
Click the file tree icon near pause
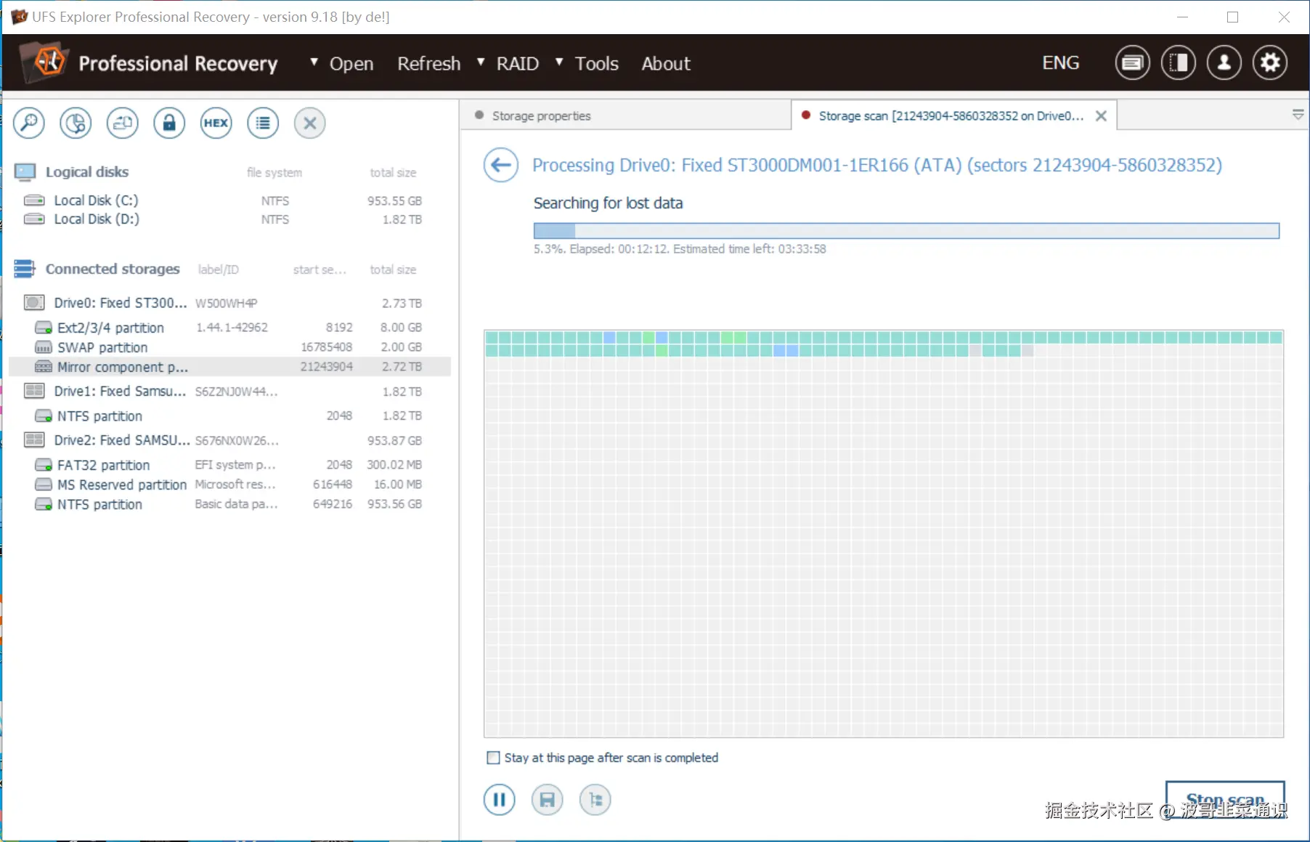pyautogui.click(x=595, y=800)
